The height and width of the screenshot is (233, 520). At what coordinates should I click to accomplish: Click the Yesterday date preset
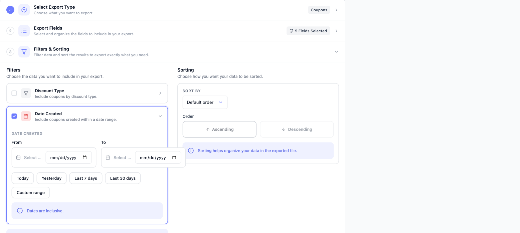click(x=51, y=178)
